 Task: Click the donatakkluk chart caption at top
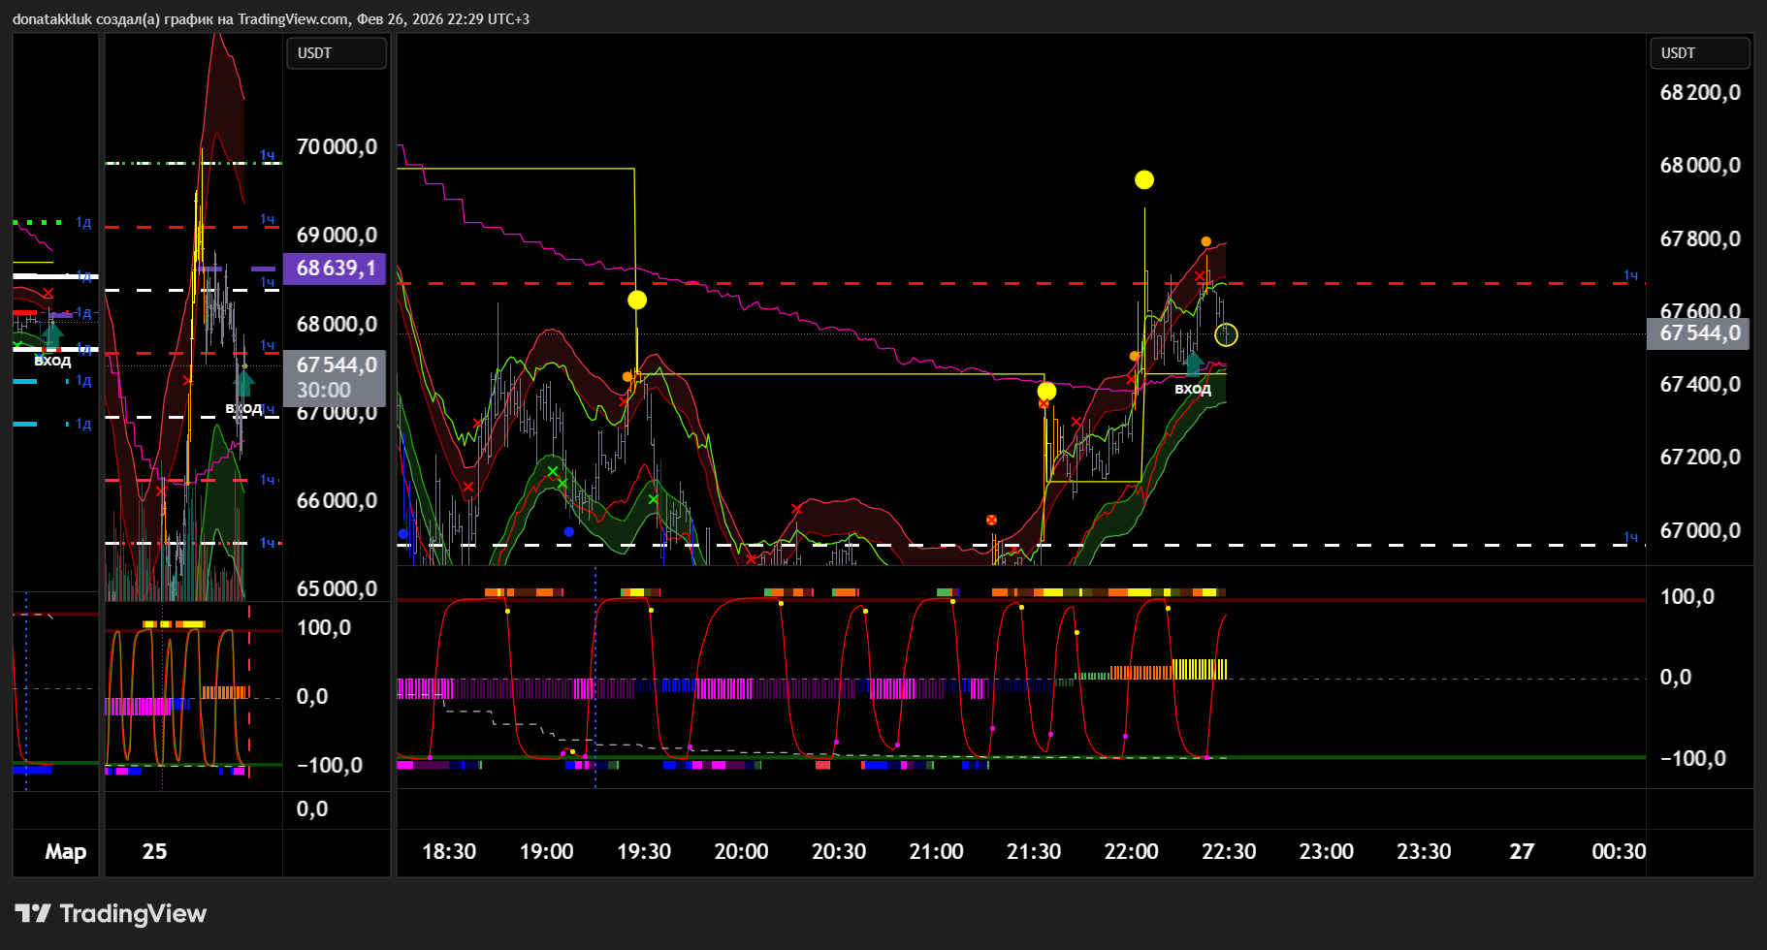coord(271,18)
